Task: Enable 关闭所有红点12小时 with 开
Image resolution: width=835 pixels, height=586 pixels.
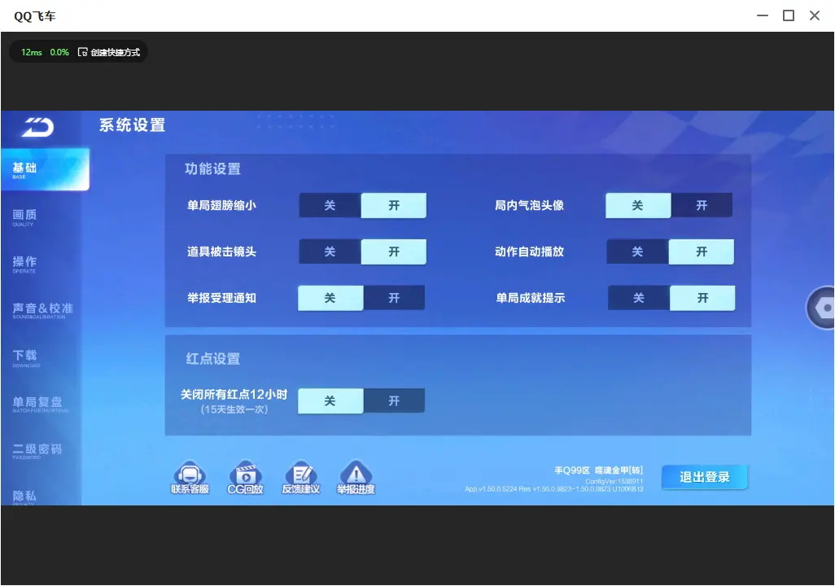Action: 394,401
